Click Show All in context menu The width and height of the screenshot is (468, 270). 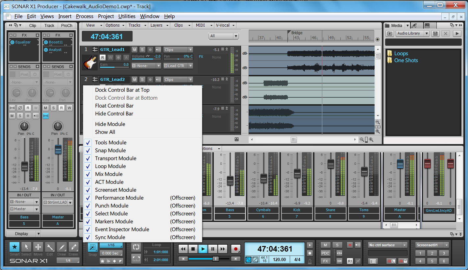tap(105, 132)
